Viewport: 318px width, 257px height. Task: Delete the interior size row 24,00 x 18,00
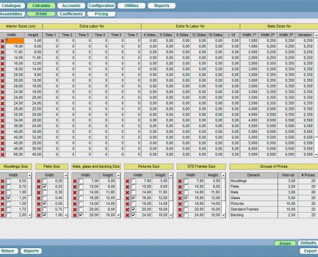[x=3, y=92]
